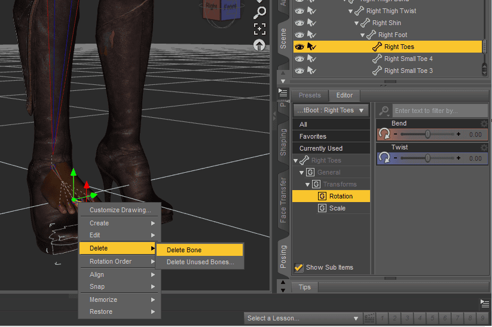Screen dimensions: 492x327
Task: Open the Twist property settings gear
Action: (x=484, y=147)
